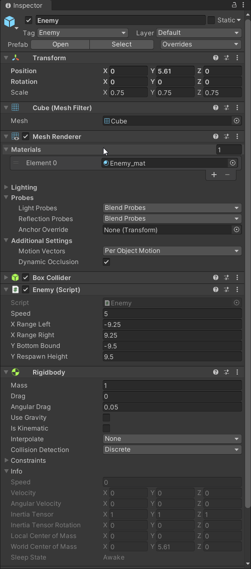The height and width of the screenshot is (569, 251).
Task: Open the Layer dropdown
Action: coord(199,33)
